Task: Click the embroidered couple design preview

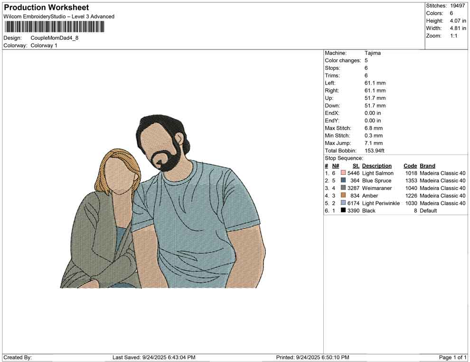Action: pyautogui.click(x=163, y=201)
